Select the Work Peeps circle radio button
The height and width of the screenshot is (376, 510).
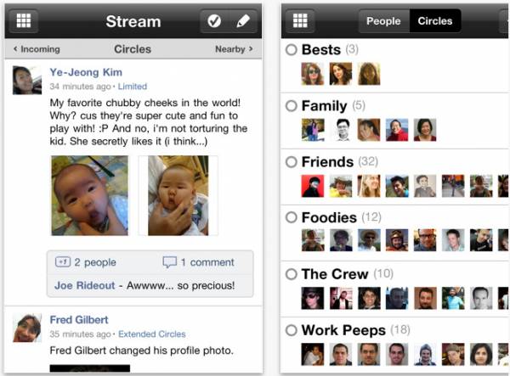[x=291, y=330]
